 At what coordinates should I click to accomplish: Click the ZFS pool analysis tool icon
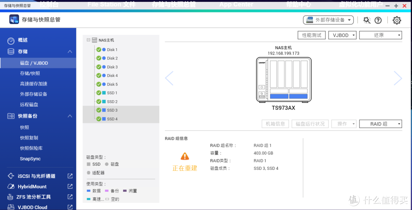point(11,197)
